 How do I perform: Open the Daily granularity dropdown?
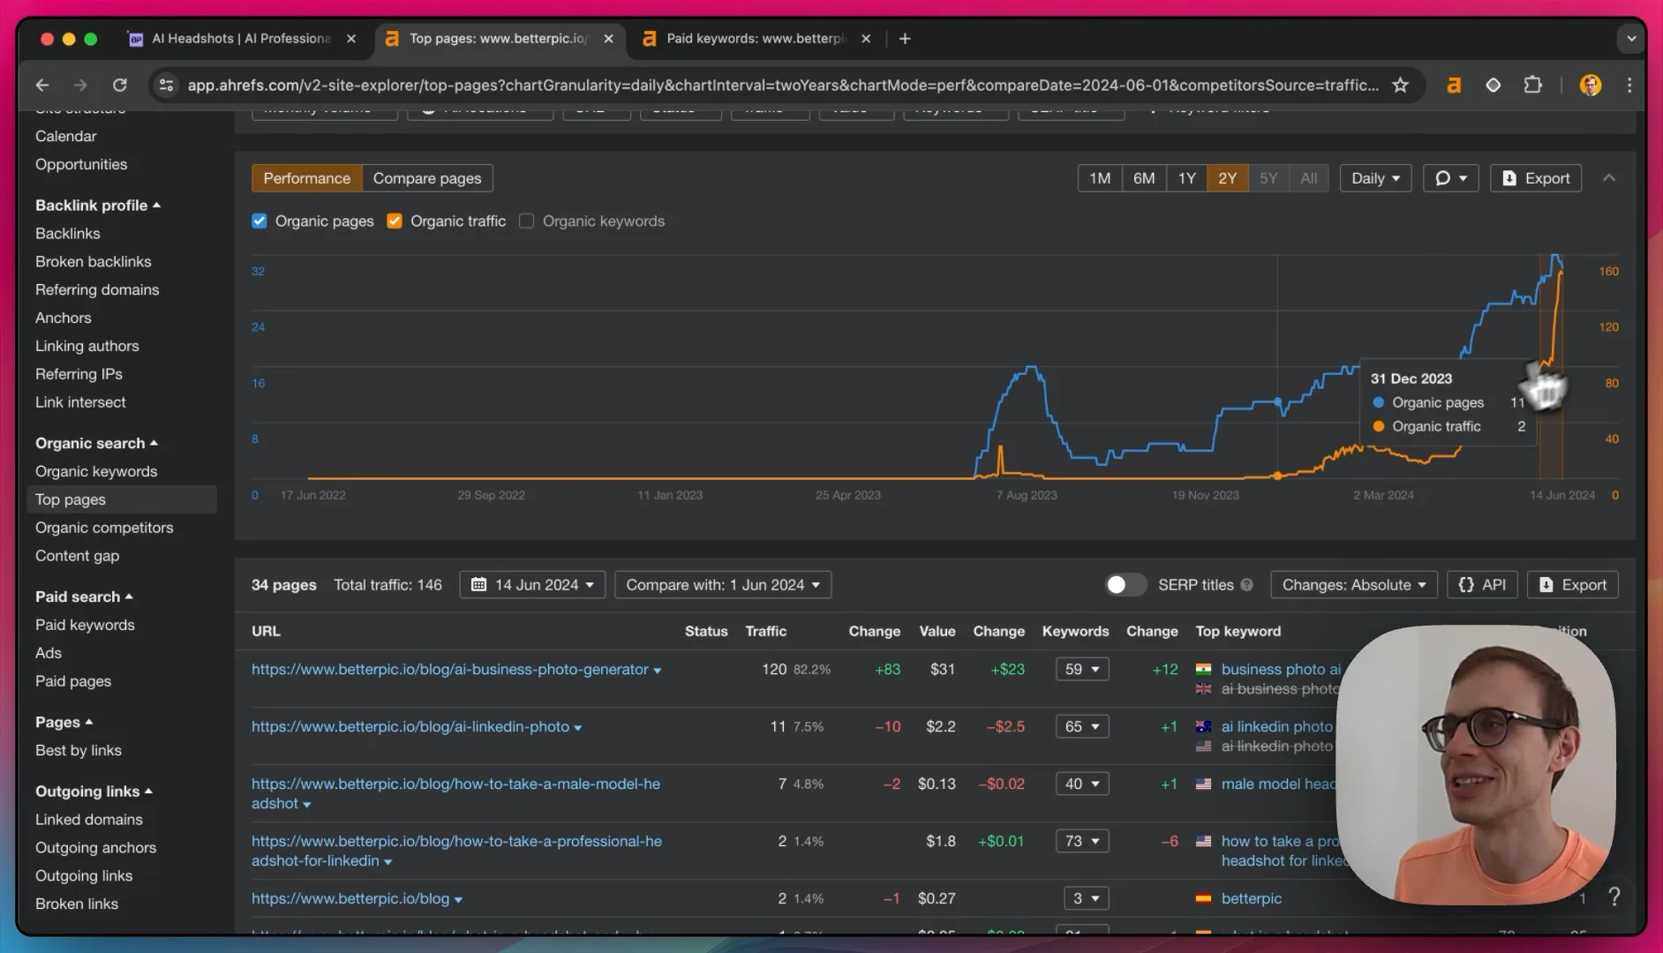[x=1375, y=178]
